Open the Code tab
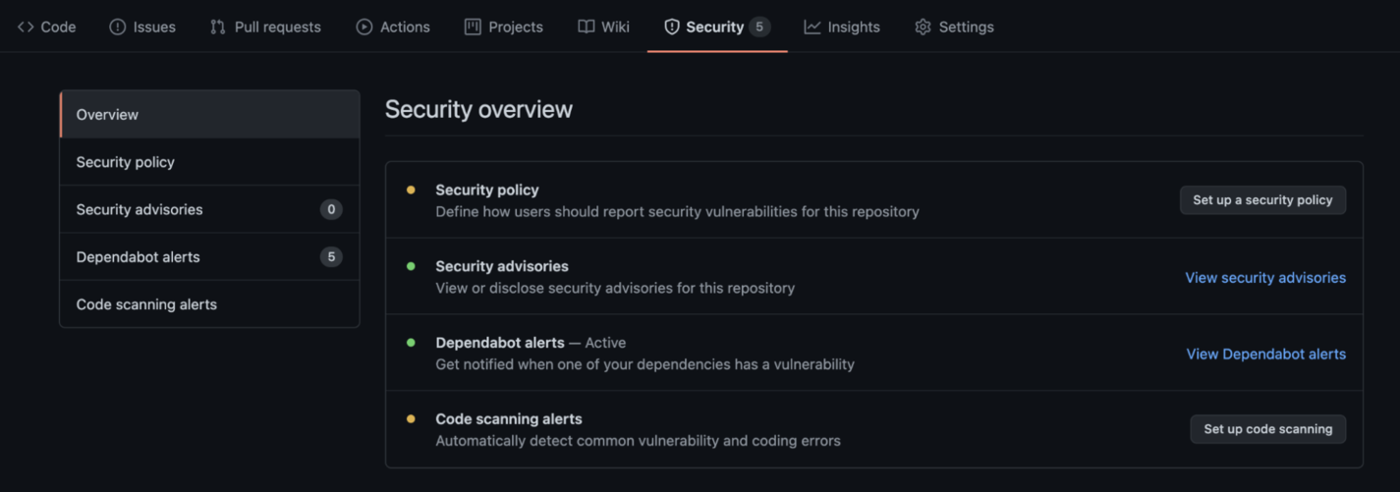Screen dimensions: 1400x492 (46, 27)
